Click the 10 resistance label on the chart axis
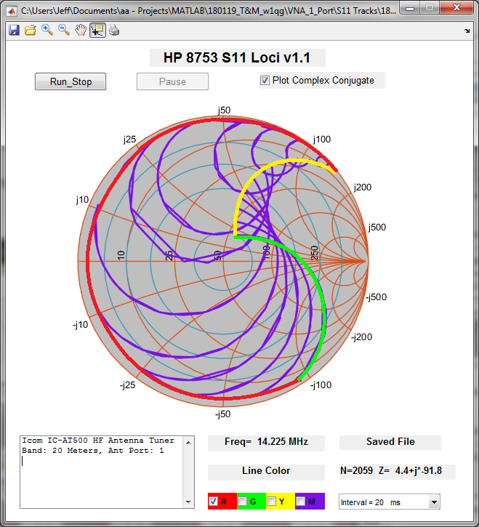The height and width of the screenshot is (527, 479). pyautogui.click(x=121, y=255)
